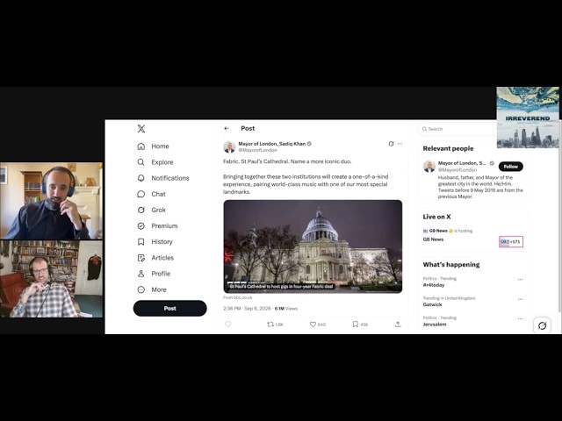Open three-dot menu on the post
562x421 pixels.
[x=400, y=144]
